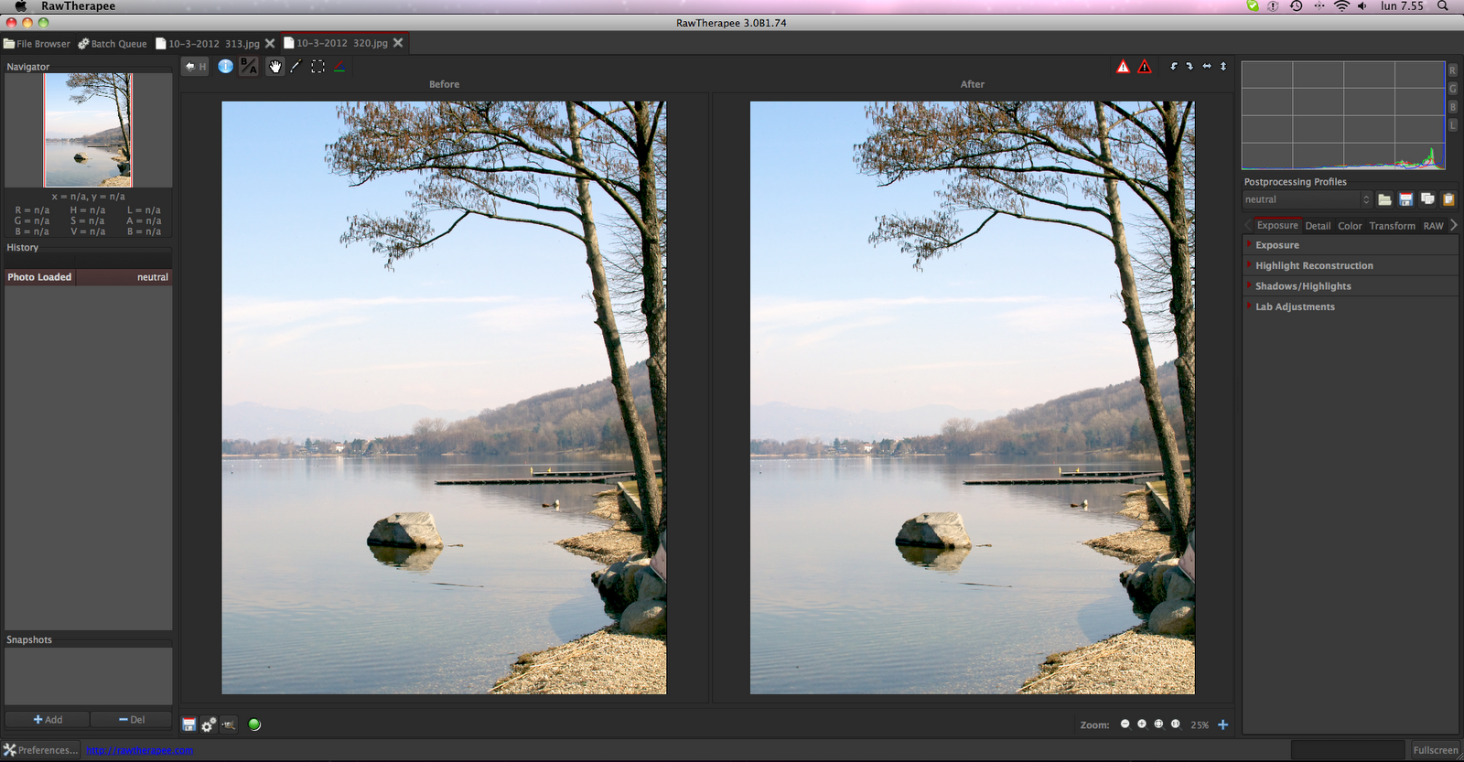Select the Hand navigation tool
This screenshot has width=1464, height=762.
(x=274, y=66)
